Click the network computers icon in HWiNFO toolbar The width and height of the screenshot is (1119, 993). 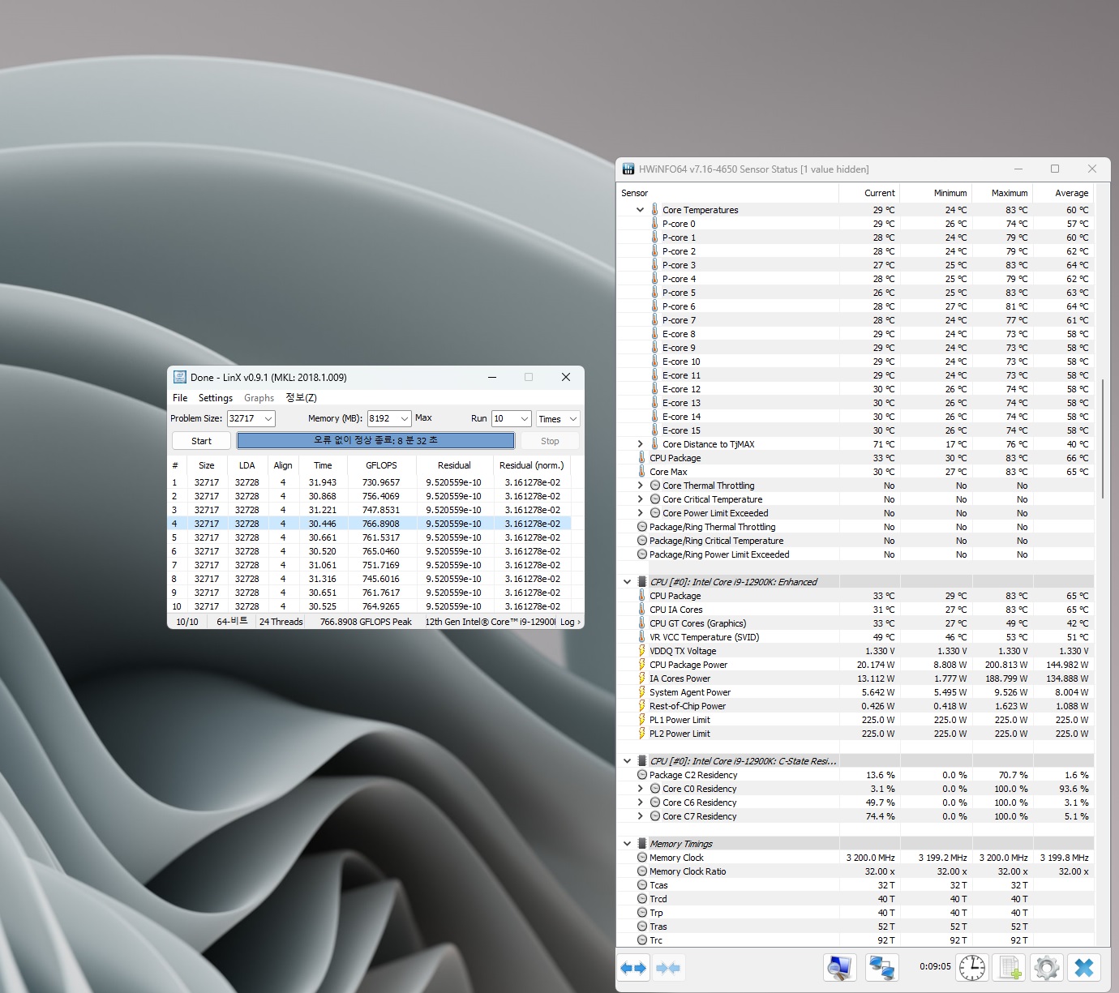tap(881, 968)
